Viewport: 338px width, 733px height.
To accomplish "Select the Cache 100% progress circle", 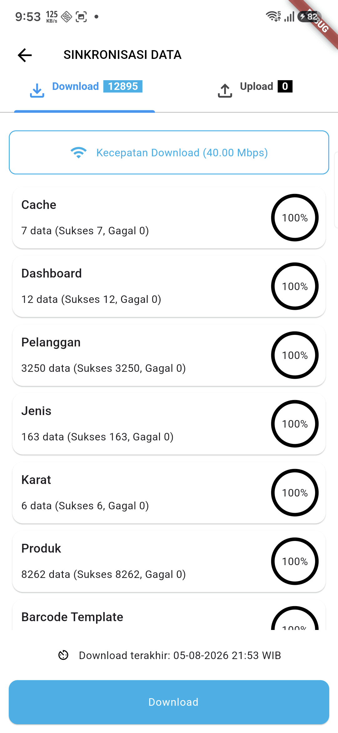I will 295,218.
